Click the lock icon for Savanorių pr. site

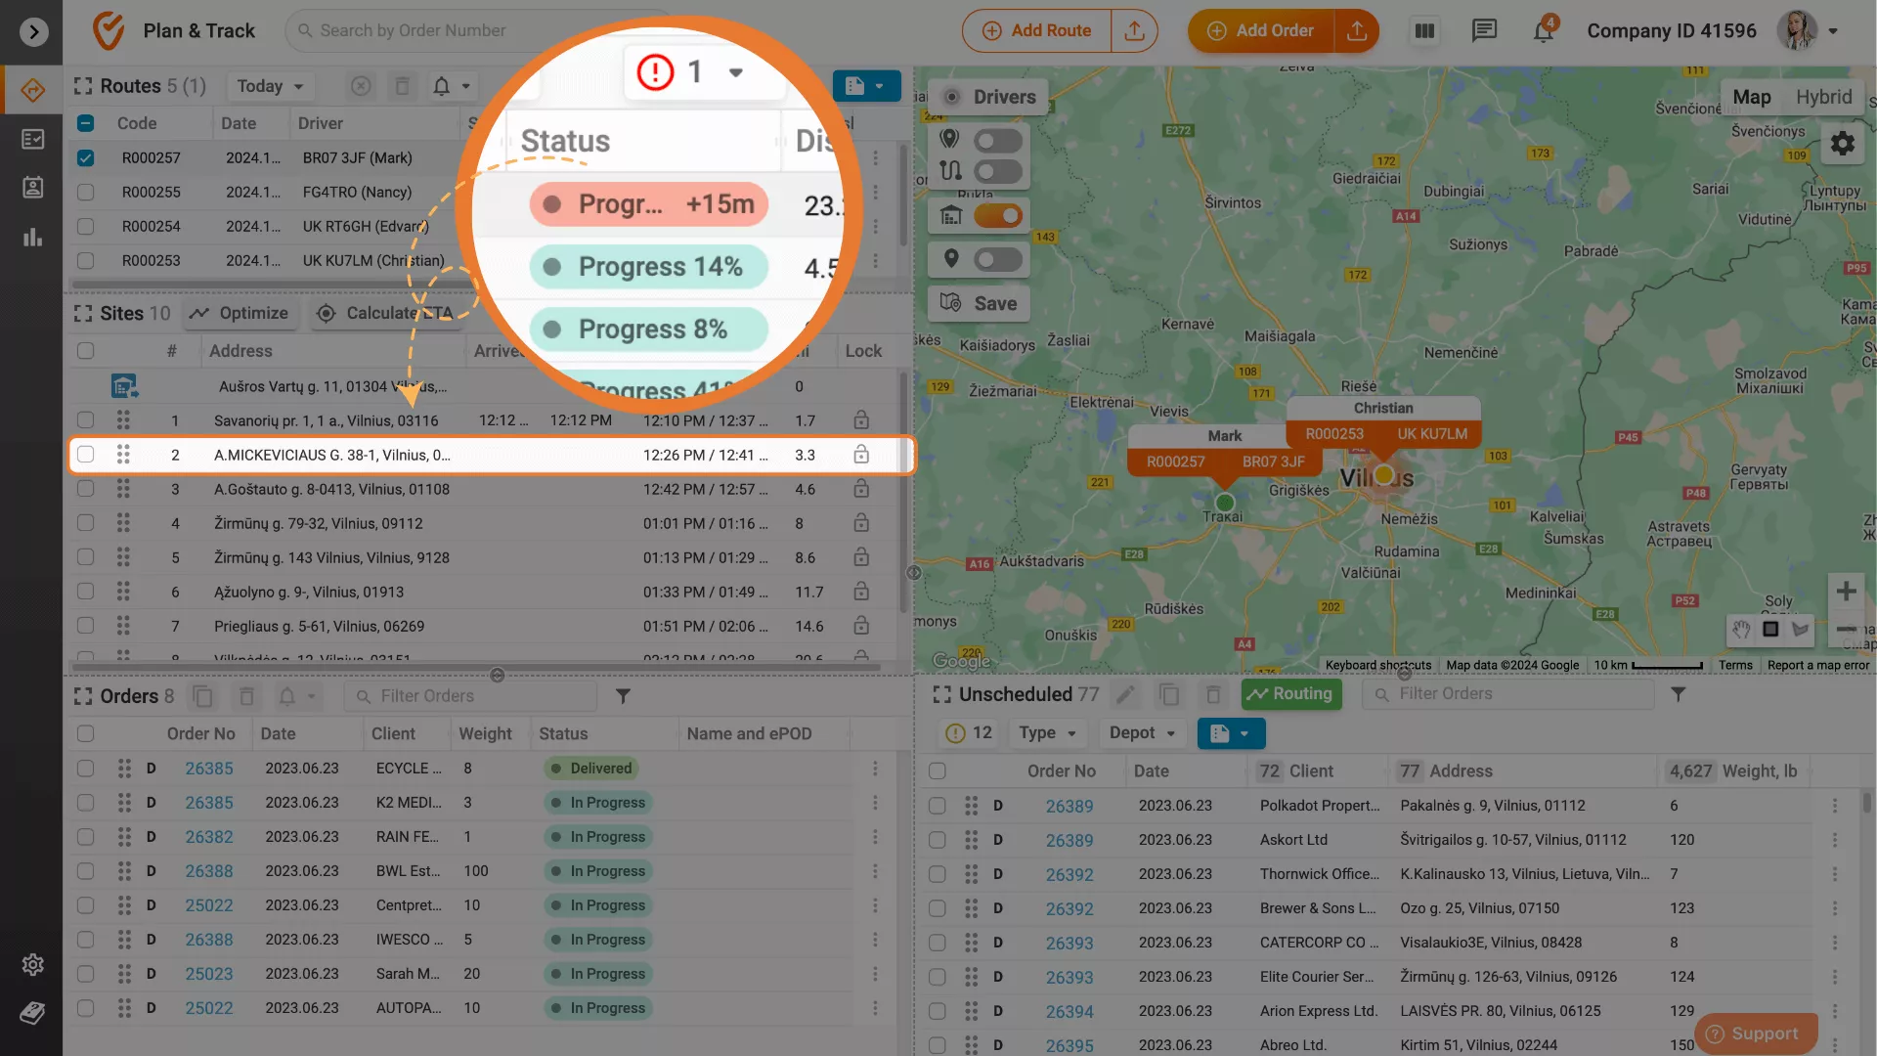click(x=861, y=420)
